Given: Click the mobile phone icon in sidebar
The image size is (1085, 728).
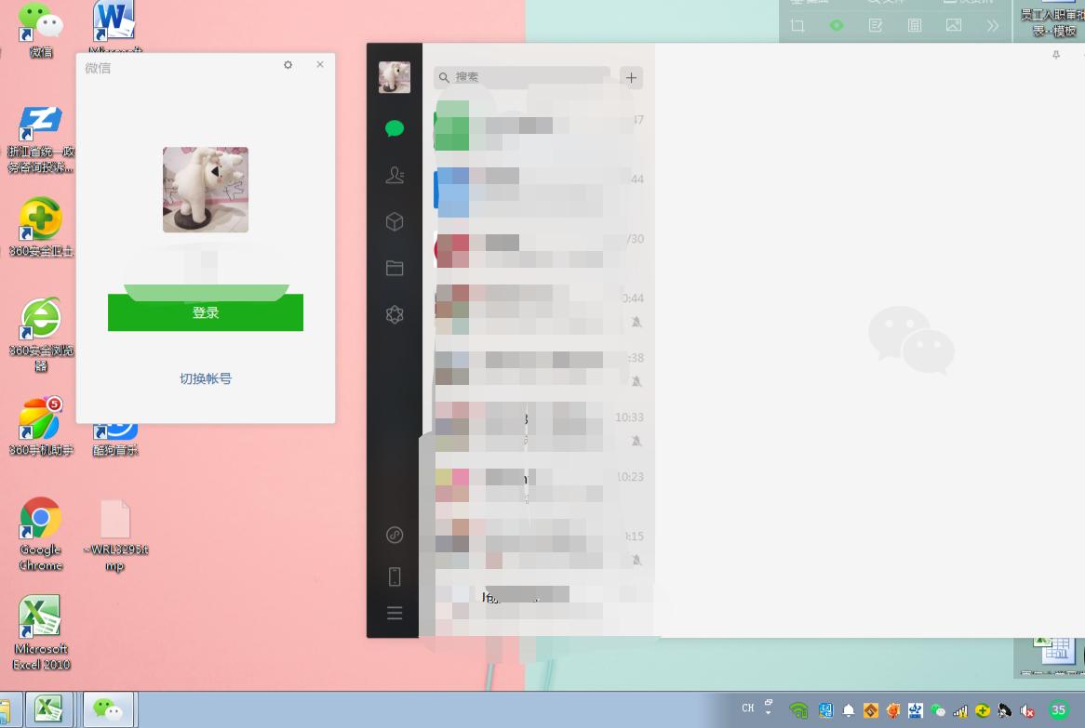Looking at the screenshot, I should pos(395,576).
